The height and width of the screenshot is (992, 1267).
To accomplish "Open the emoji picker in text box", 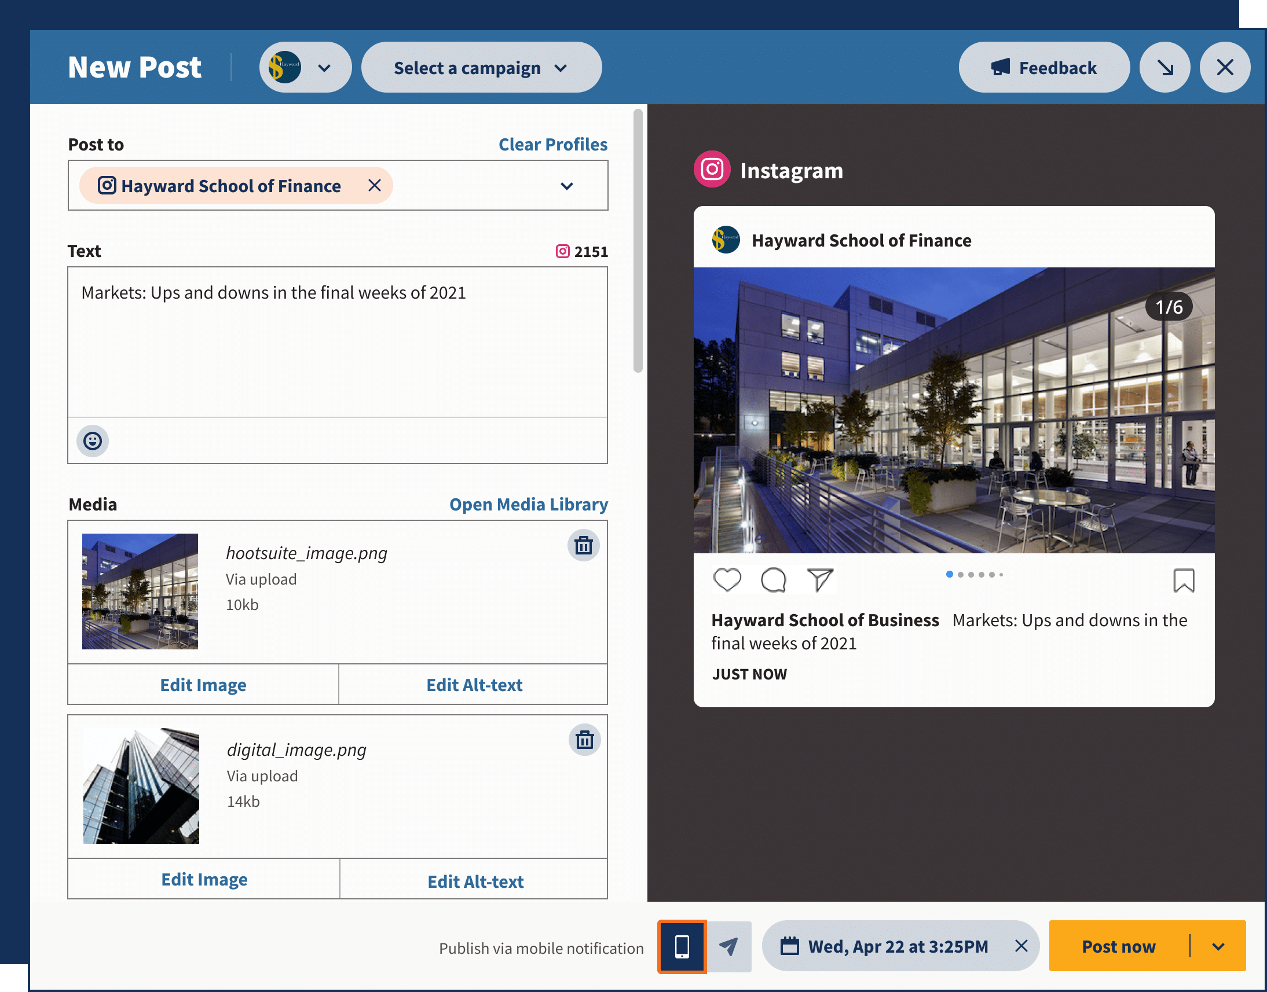I will coord(93,441).
